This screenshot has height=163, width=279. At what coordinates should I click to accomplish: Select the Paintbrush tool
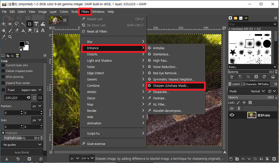[x=10, y=31]
